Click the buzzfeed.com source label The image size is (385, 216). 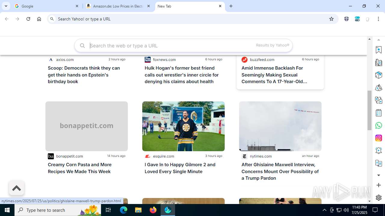(x=262, y=59)
